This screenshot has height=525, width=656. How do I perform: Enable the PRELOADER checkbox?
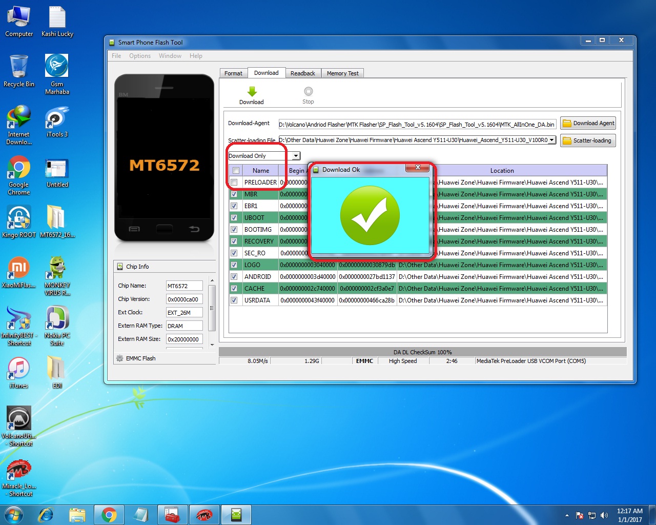coord(234,183)
